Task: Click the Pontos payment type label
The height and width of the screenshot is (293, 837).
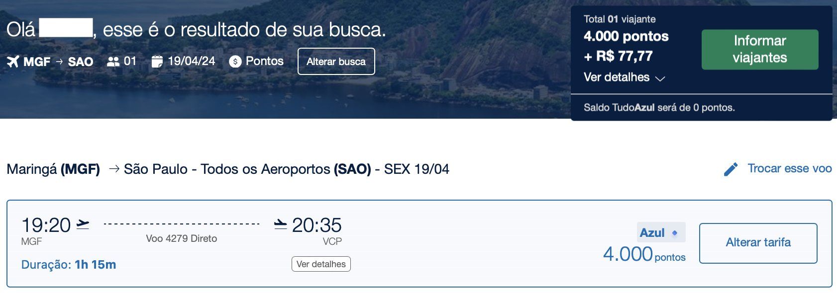Action: [x=265, y=61]
